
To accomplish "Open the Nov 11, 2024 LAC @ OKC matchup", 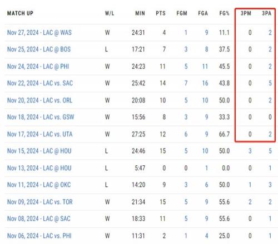I will (x=39, y=185).
